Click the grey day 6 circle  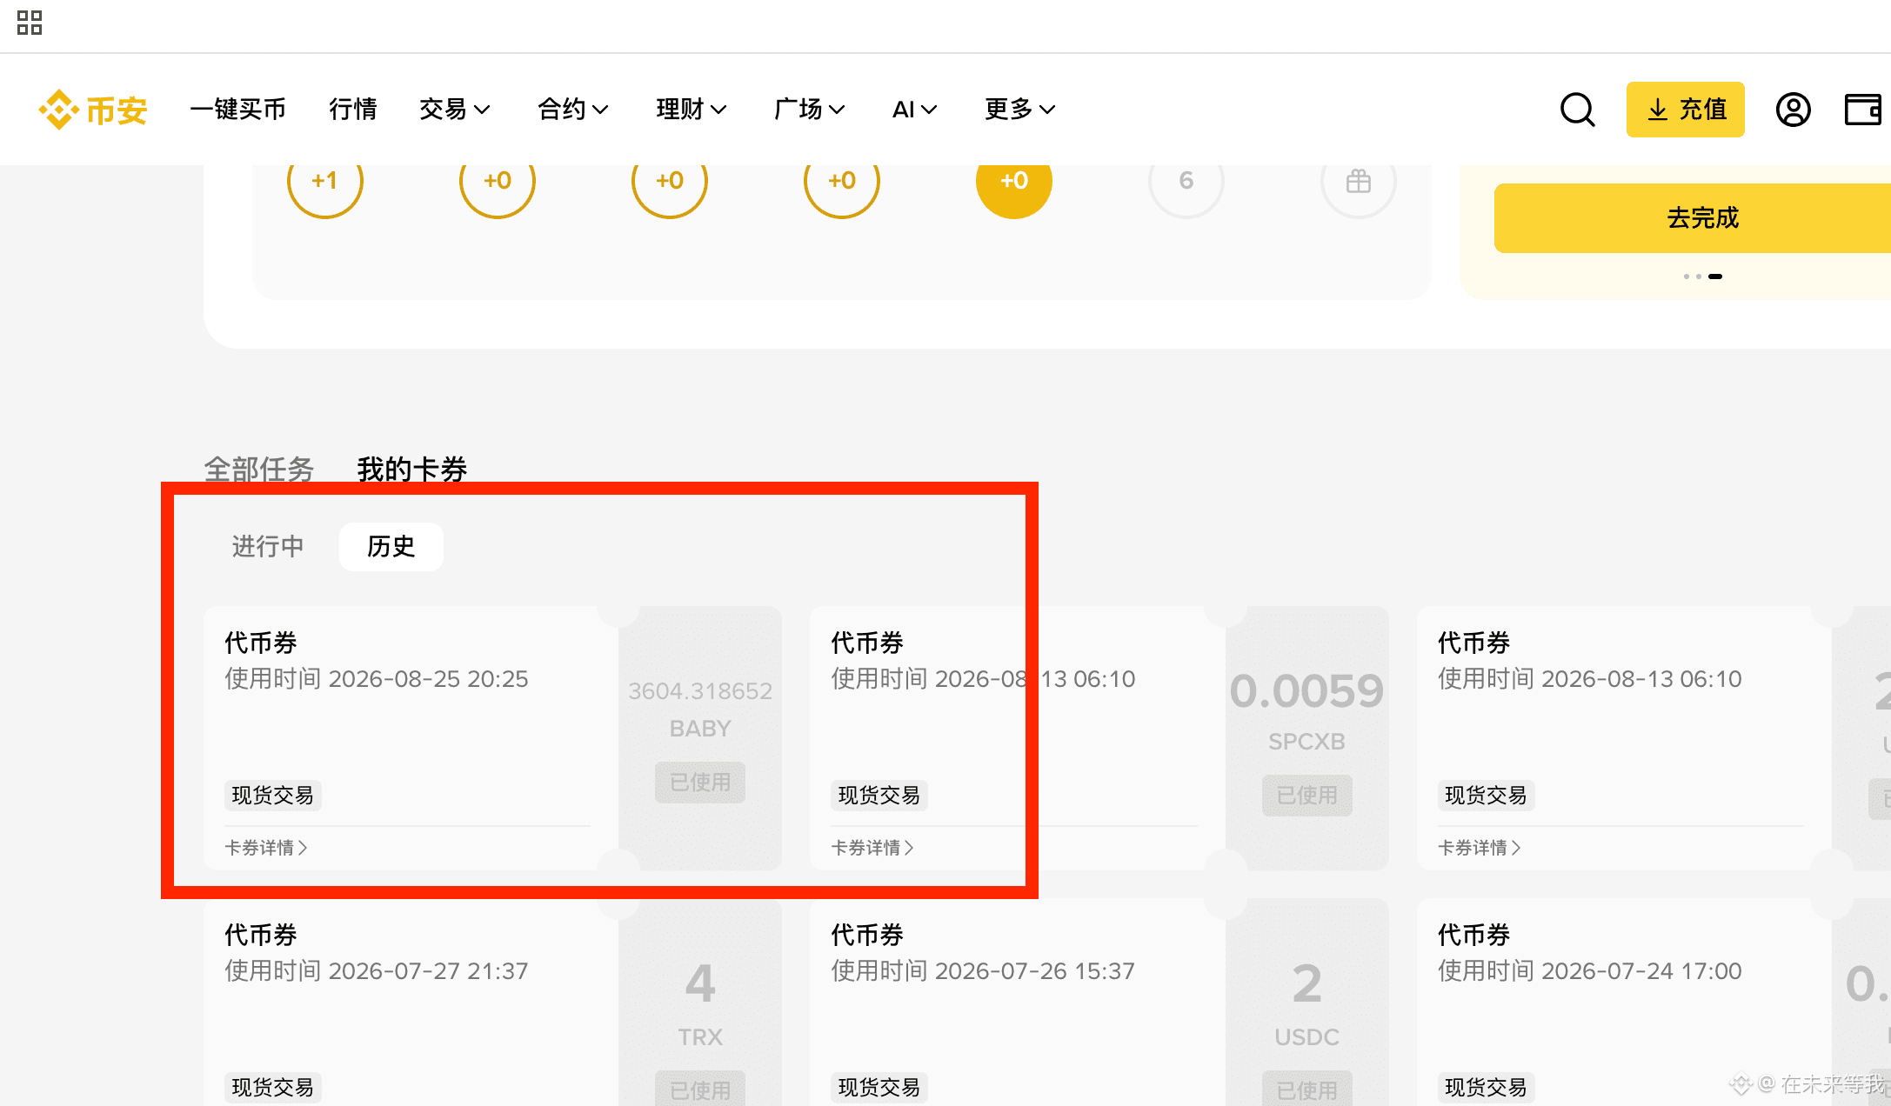click(1186, 181)
